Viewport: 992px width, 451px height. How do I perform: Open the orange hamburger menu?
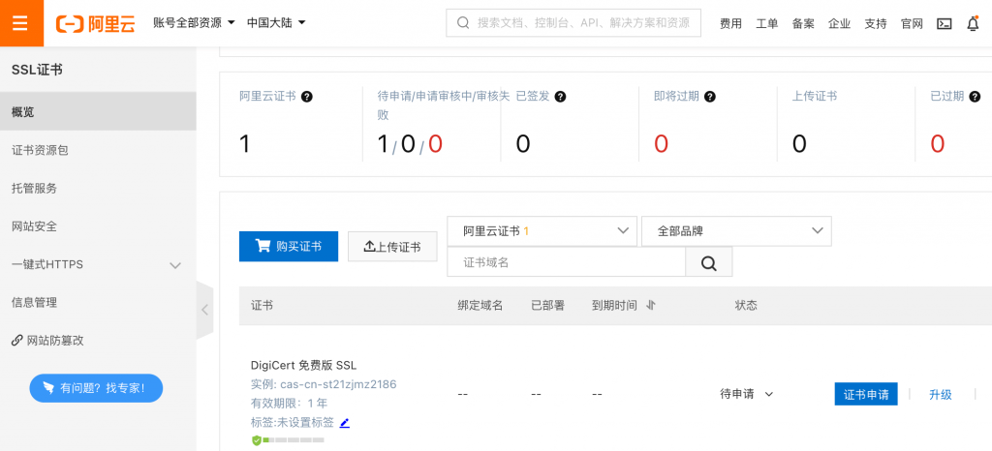[21, 22]
